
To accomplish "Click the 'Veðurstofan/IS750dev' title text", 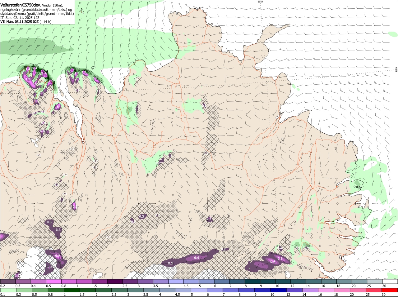I will pos(20,5).
